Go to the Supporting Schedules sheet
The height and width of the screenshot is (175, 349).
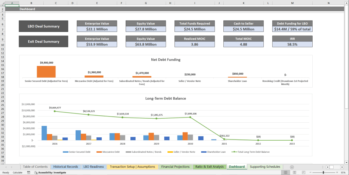point(265,167)
